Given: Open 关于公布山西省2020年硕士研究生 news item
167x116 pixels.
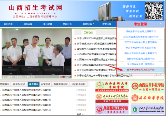Looking at the screenshot, I should click(97, 65).
